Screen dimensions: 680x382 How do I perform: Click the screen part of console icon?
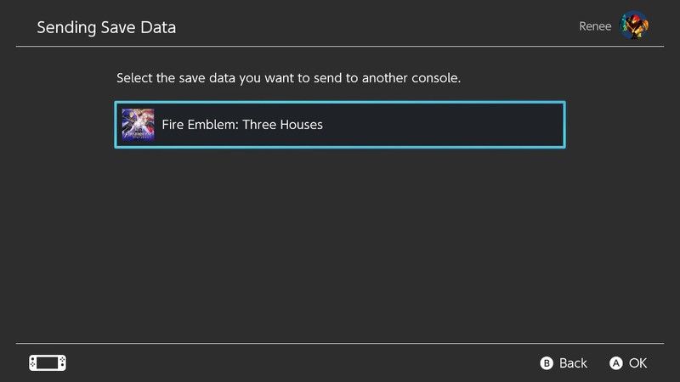click(x=48, y=362)
